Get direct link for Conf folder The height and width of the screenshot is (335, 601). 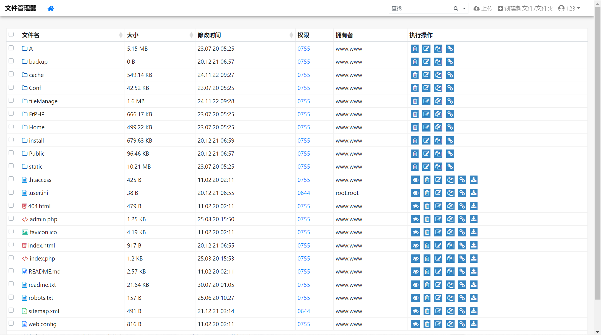[450, 88]
